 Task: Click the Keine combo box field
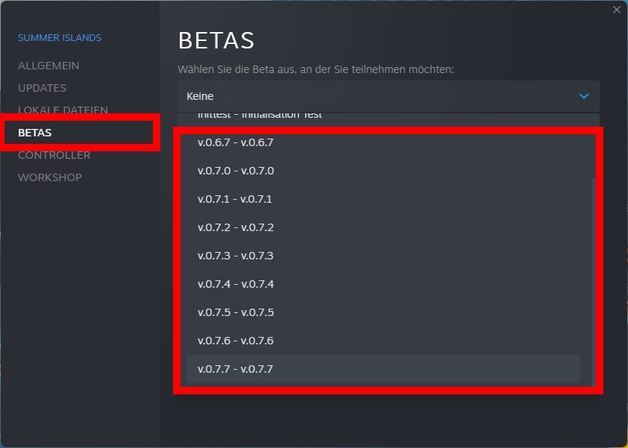(x=373, y=96)
